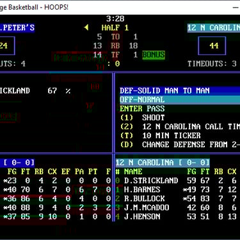Screen dimensions: 240x240
Task: Select the (1) SHOOT option
Action: coord(142,118)
